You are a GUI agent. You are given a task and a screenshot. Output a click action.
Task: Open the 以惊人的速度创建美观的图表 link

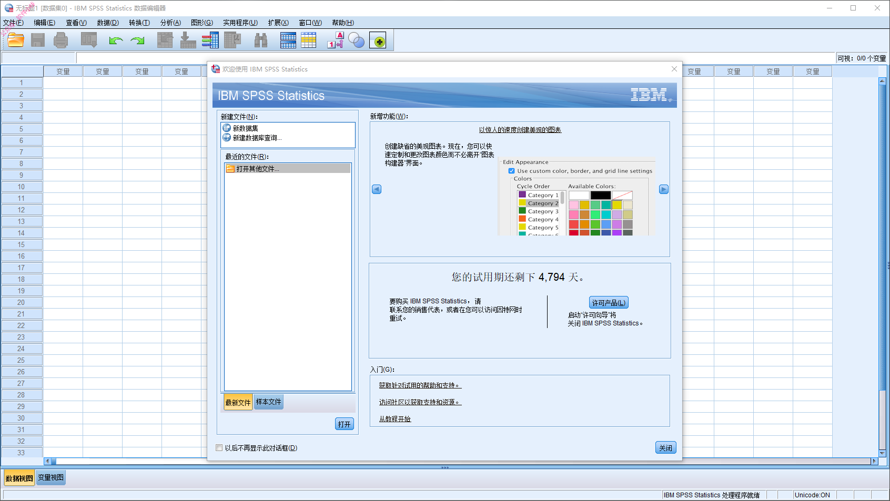pos(520,130)
